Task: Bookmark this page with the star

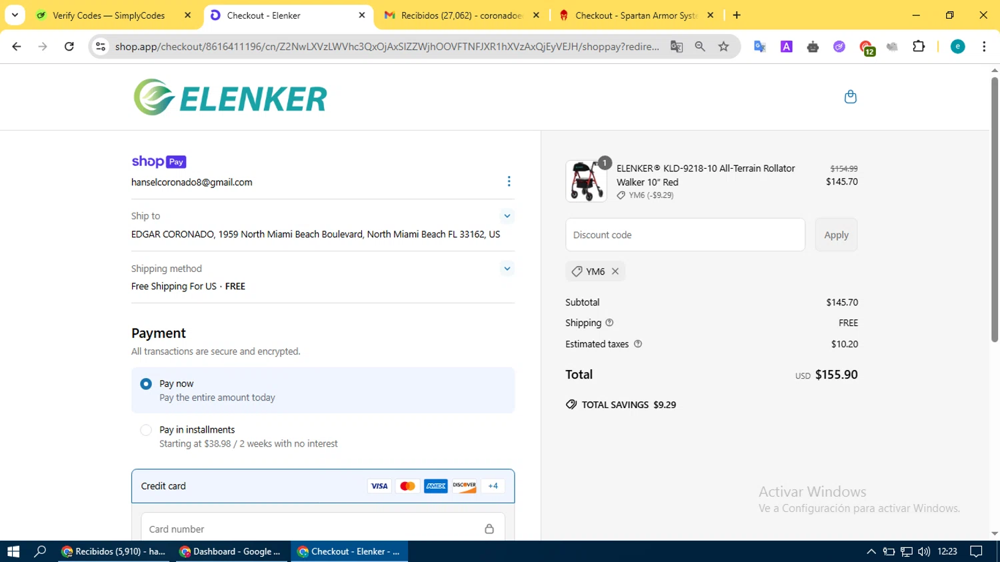Action: tap(723, 46)
